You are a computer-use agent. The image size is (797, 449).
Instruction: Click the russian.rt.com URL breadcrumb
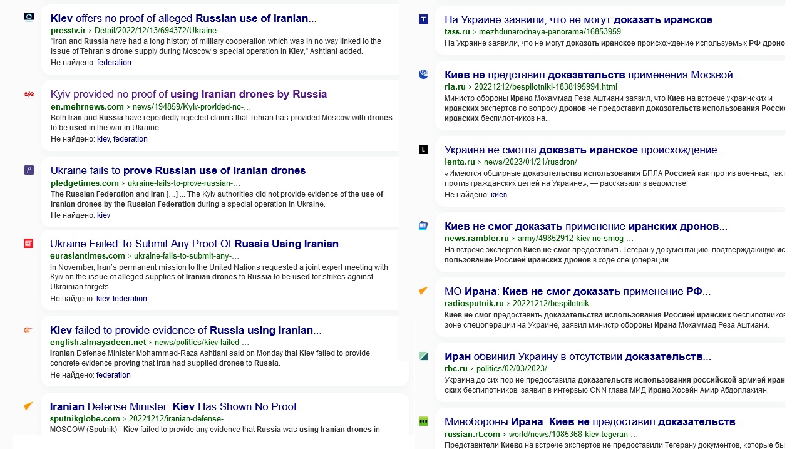pos(541,434)
